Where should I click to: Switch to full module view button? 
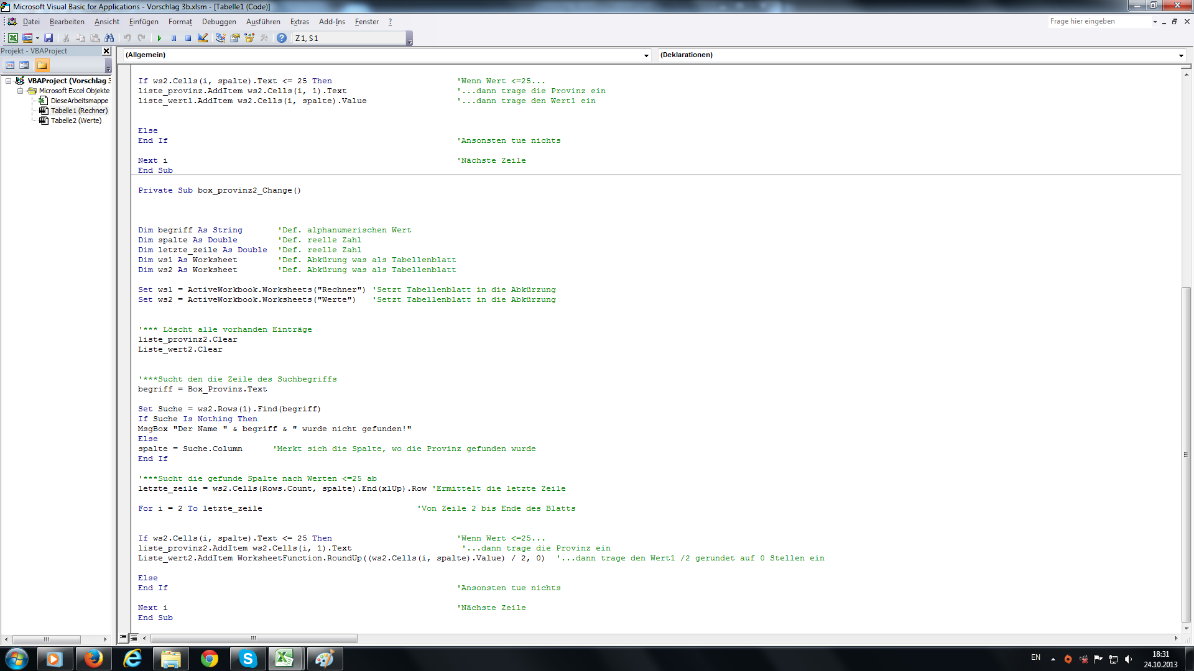click(134, 638)
